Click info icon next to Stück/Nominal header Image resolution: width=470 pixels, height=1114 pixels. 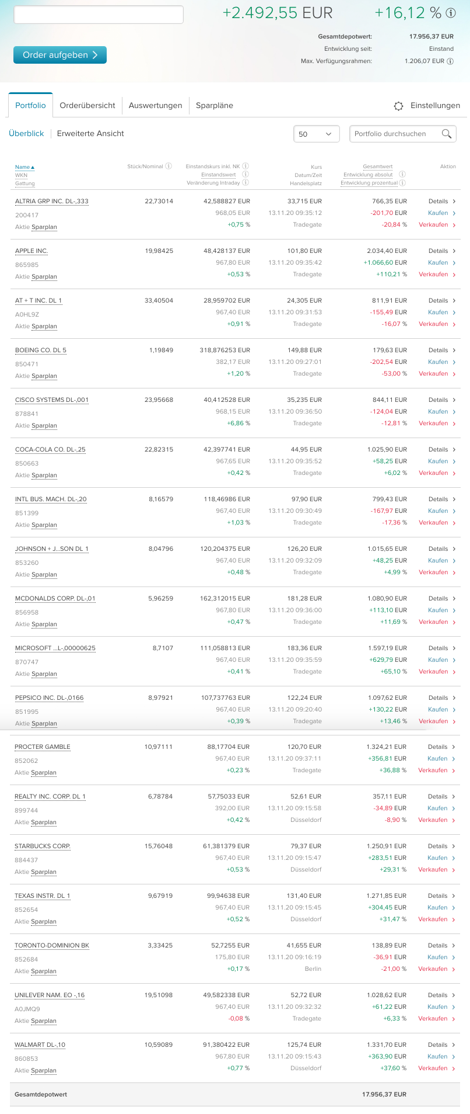169,166
